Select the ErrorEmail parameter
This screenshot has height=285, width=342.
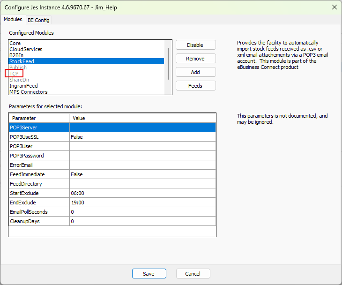[x=39, y=165]
